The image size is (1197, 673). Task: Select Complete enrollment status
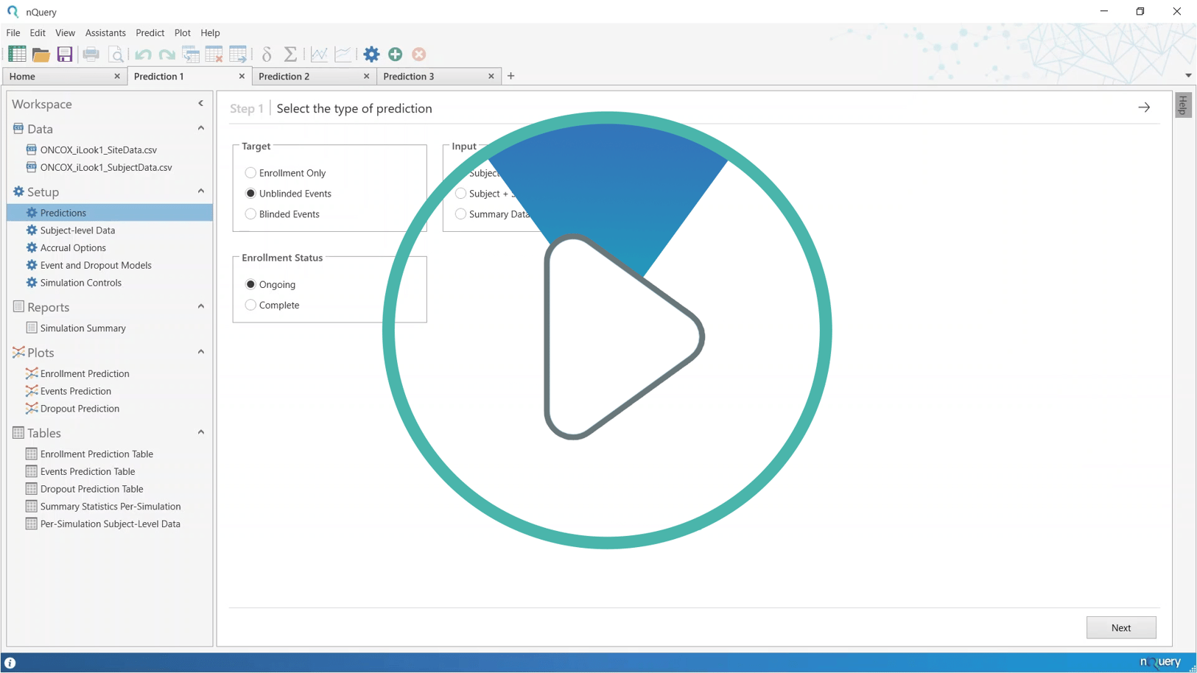pyautogui.click(x=250, y=304)
